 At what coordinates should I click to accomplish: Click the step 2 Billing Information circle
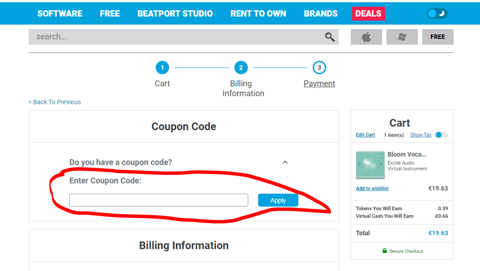point(241,68)
